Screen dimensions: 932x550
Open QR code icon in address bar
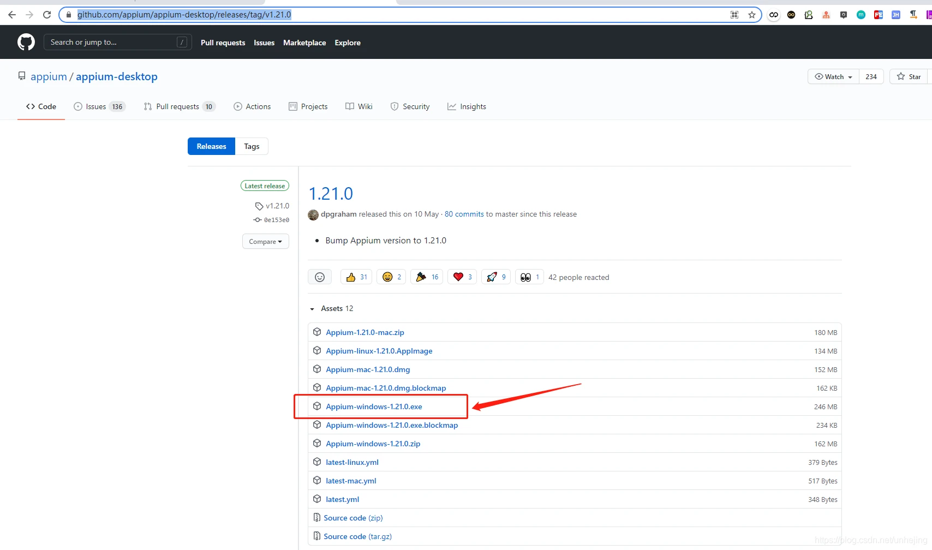point(734,15)
